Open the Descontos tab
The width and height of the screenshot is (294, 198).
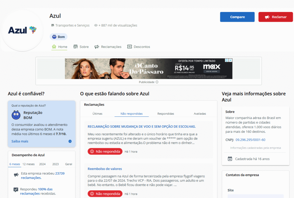coord(139,47)
